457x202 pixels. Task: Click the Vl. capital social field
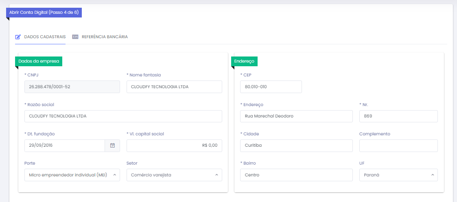[174, 146]
